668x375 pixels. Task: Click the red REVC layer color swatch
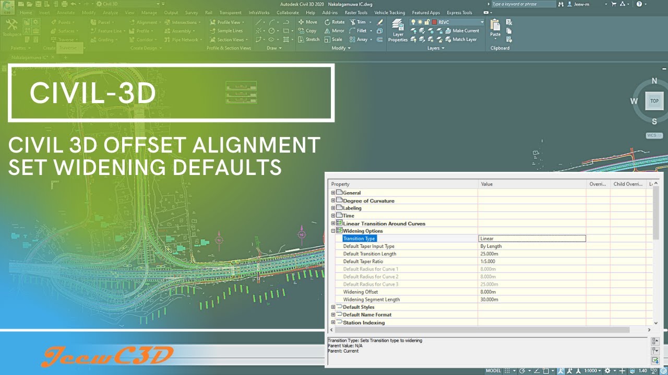tap(434, 22)
